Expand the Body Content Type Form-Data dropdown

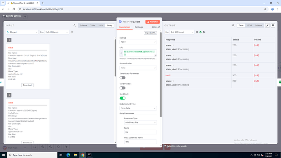138,108
